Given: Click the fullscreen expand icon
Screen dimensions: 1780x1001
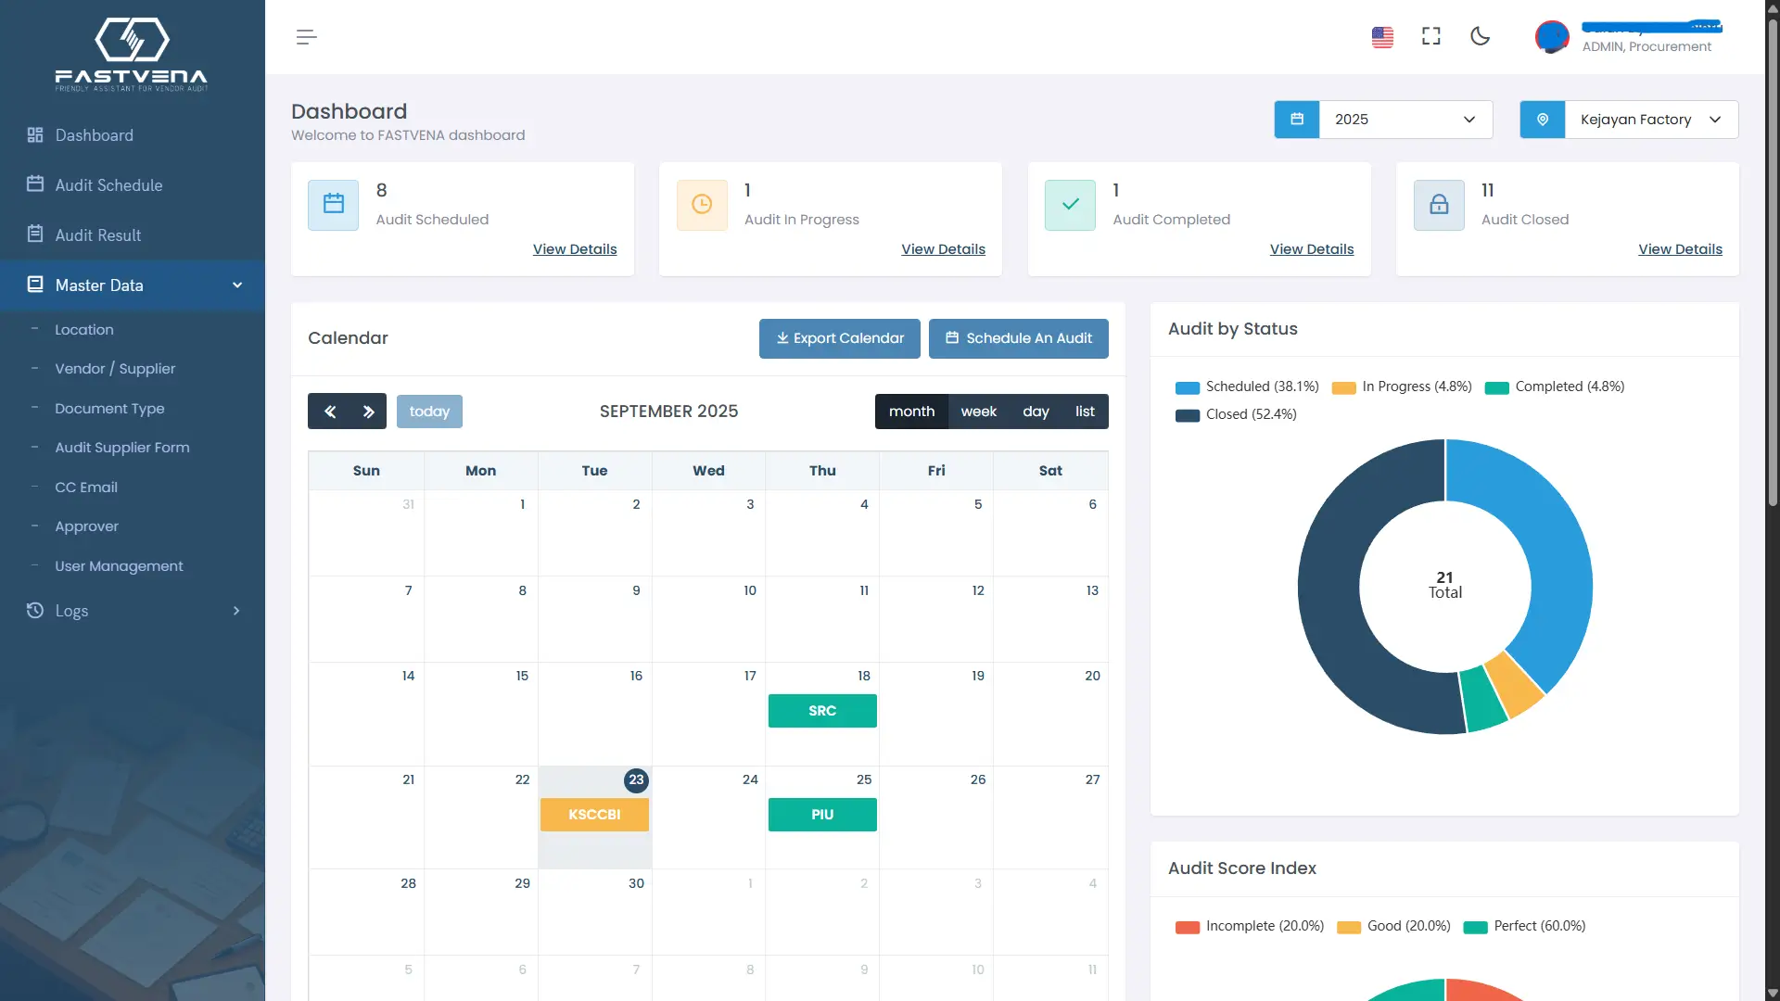Looking at the screenshot, I should point(1431,36).
